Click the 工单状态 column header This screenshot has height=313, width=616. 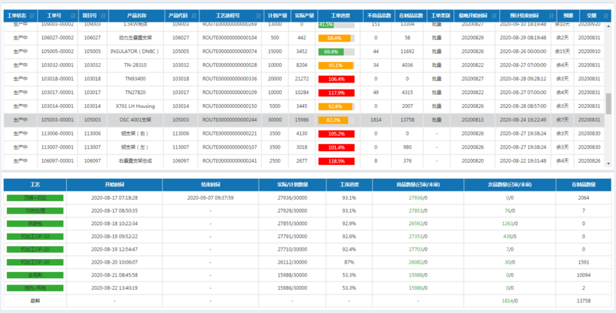coord(18,15)
